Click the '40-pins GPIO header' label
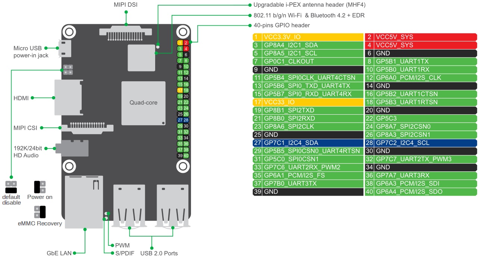The height and width of the screenshot is (263, 483). pyautogui.click(x=282, y=25)
